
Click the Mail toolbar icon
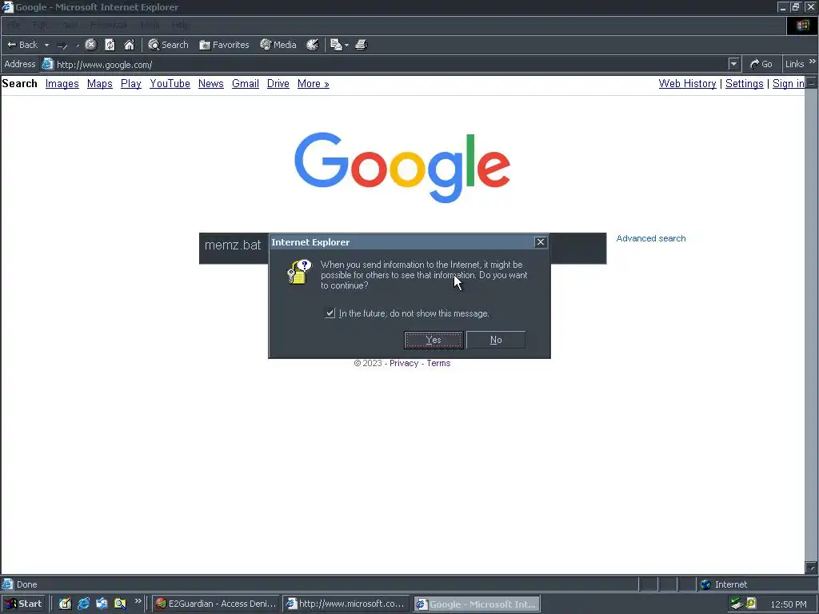click(337, 45)
